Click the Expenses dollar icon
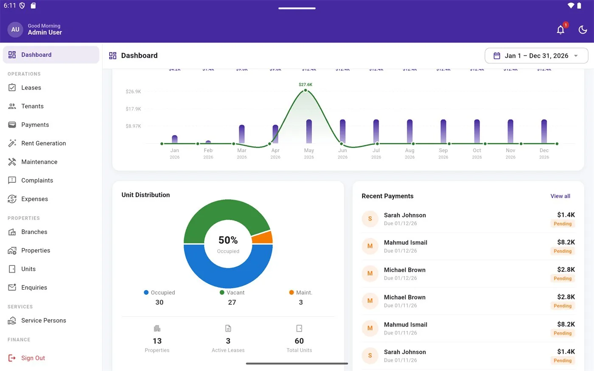The height and width of the screenshot is (371, 594). [12, 199]
